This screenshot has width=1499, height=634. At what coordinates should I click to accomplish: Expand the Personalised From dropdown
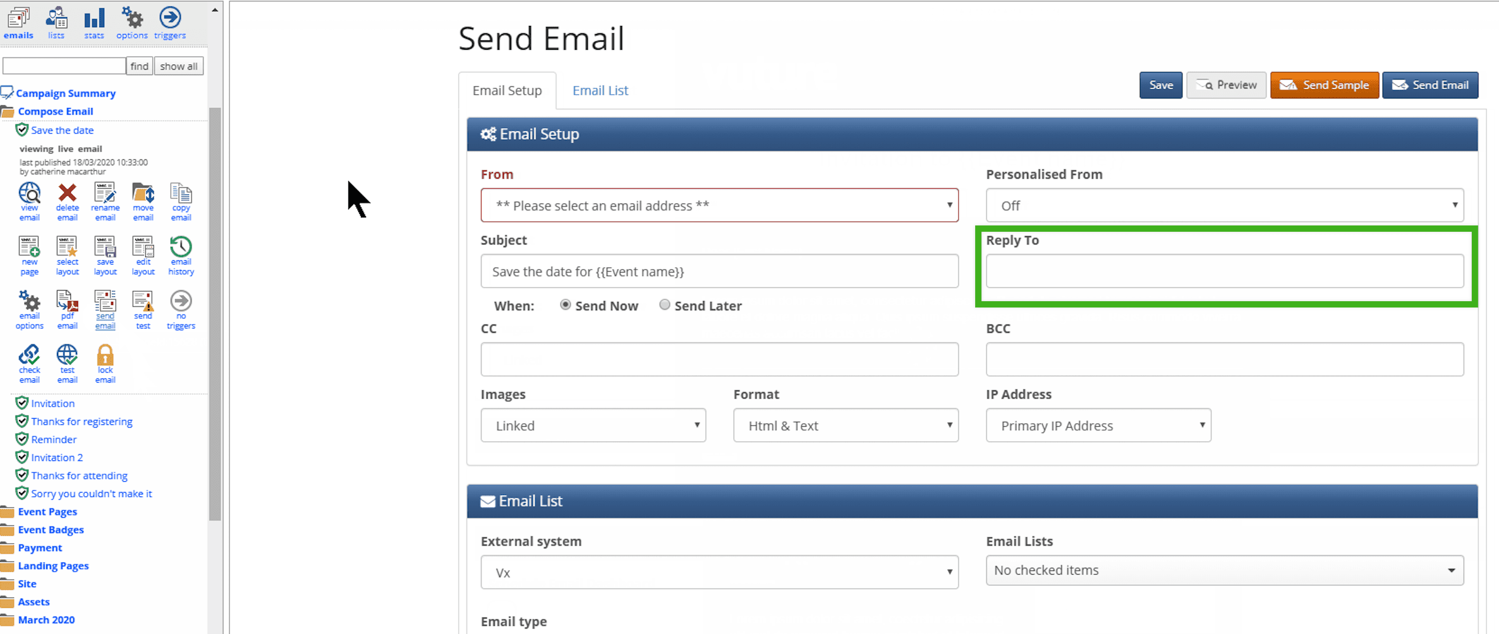pyautogui.click(x=1225, y=205)
